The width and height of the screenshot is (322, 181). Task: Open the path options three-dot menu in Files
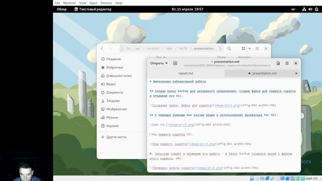220,49
